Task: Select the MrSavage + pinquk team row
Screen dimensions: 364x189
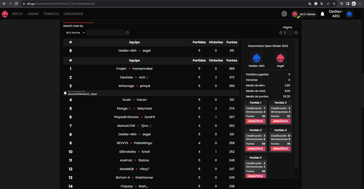Action: [x=151, y=86]
